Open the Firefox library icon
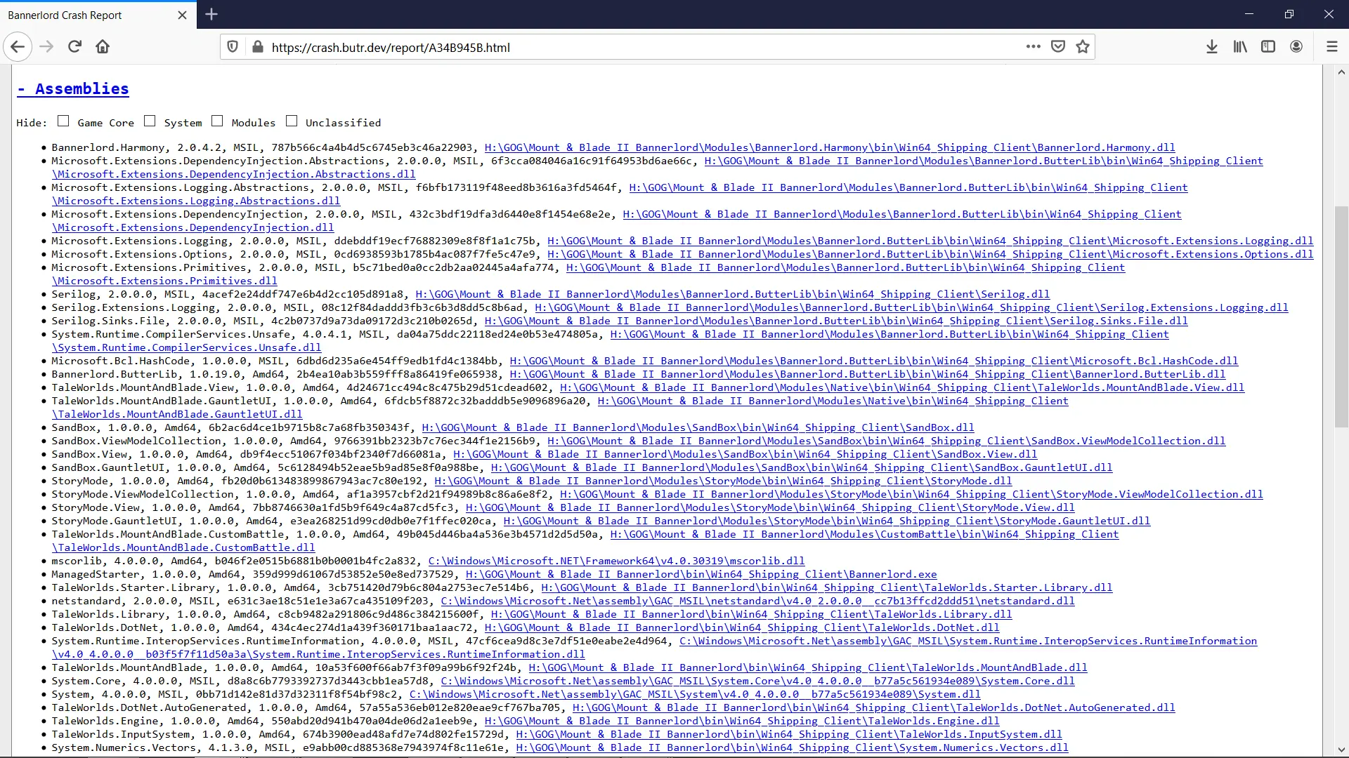Viewport: 1349px width, 758px height. pyautogui.click(x=1240, y=47)
